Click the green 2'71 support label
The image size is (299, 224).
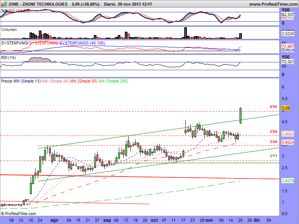click(x=273, y=156)
